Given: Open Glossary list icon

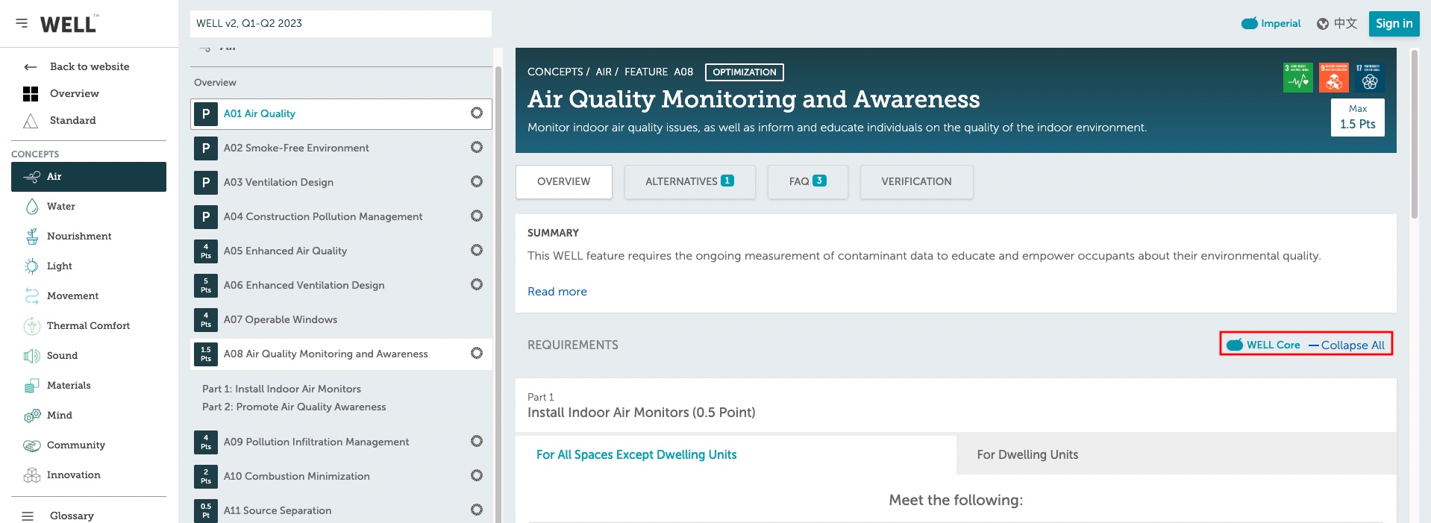Looking at the screenshot, I should (28, 516).
